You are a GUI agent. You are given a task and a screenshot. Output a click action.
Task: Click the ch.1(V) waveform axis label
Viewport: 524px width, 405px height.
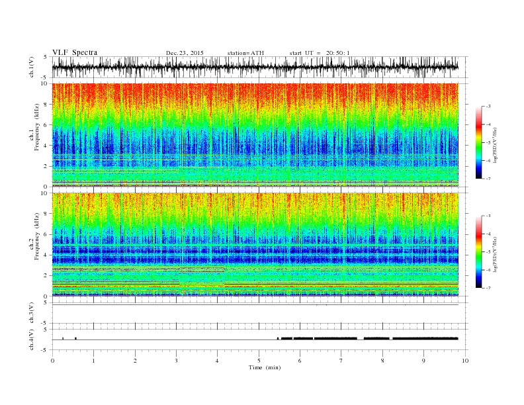click(x=31, y=67)
